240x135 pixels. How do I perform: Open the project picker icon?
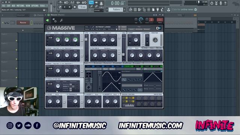point(153,10)
